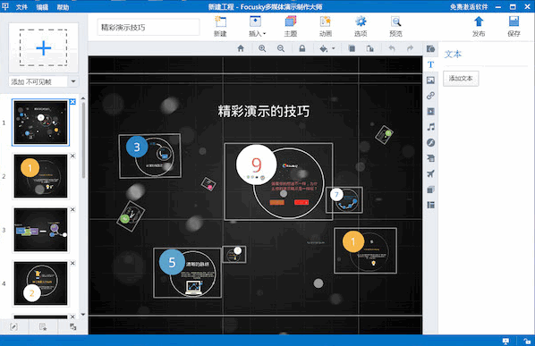Select the hyperlink chain tool
This screenshot has width=535, height=346.
click(x=430, y=96)
